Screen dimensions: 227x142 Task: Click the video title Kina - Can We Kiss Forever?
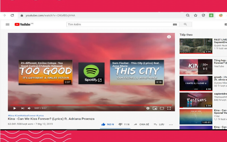pos(51,119)
